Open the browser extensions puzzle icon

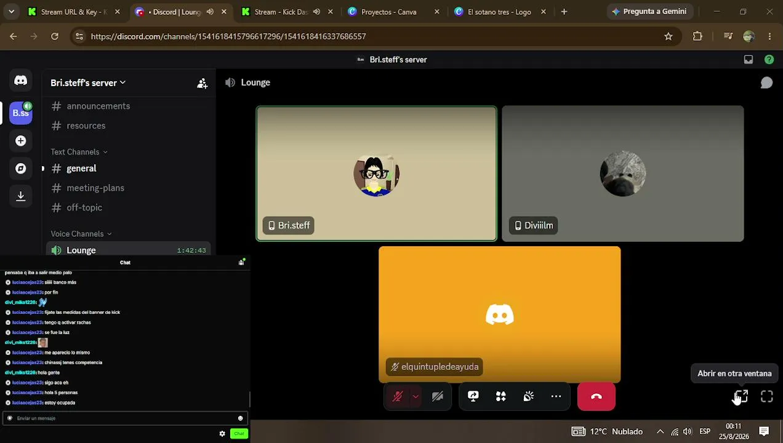pos(697,36)
